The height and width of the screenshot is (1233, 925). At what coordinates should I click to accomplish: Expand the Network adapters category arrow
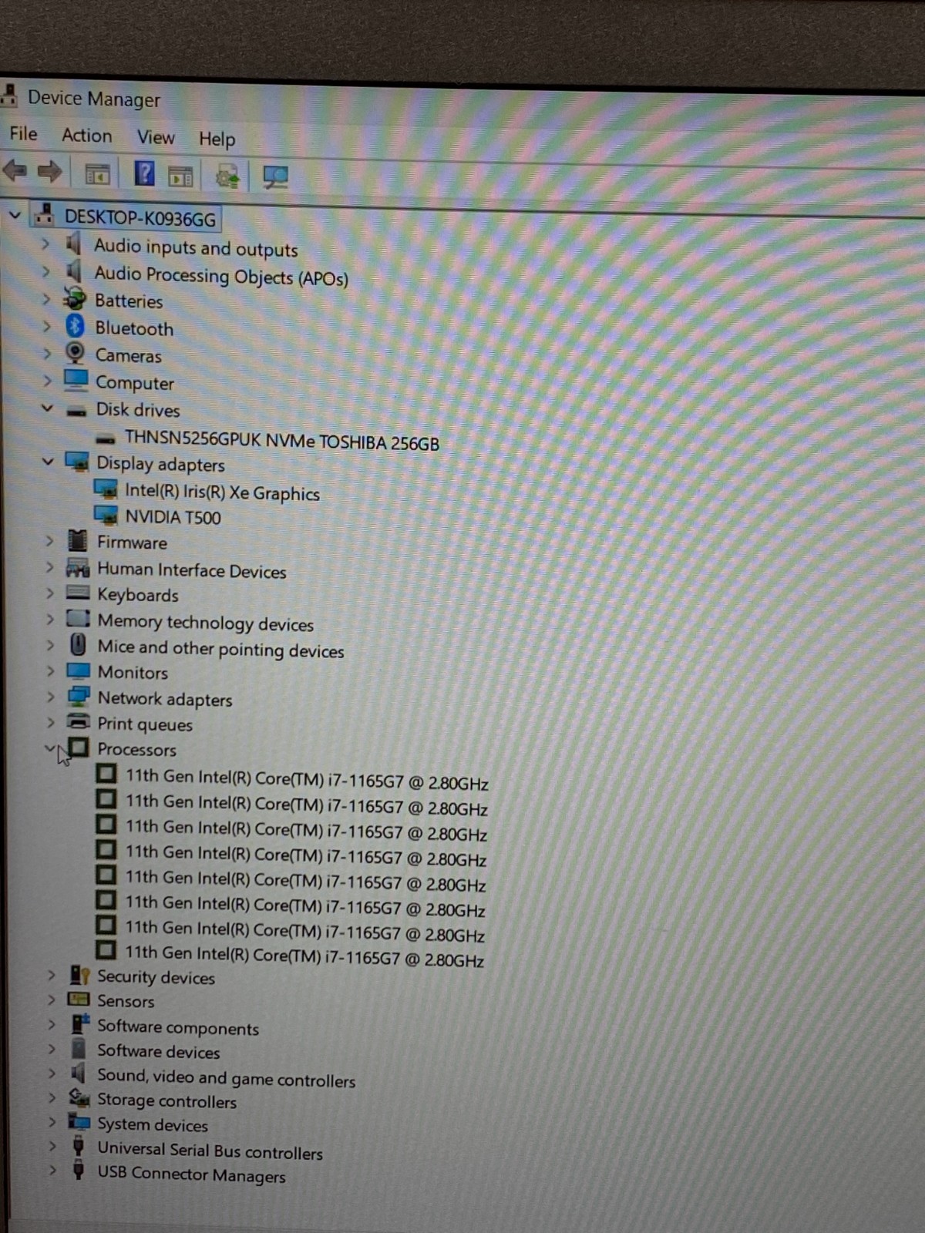(x=50, y=697)
